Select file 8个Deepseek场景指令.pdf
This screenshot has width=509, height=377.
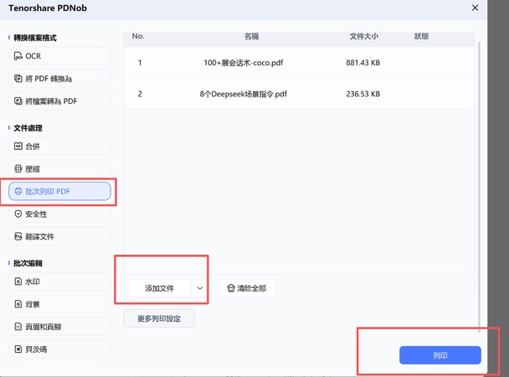[244, 94]
